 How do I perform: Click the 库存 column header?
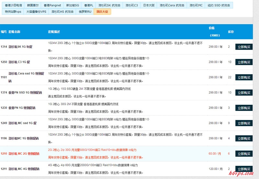point(231,32)
